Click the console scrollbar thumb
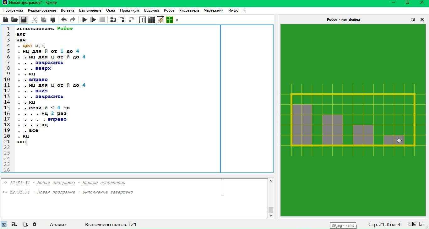429x229 pixels. [x=271, y=210]
